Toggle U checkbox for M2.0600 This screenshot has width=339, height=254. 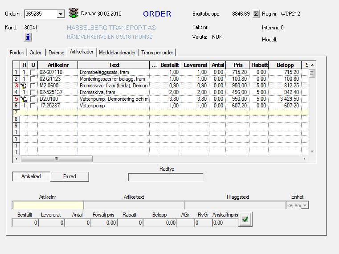point(33,86)
